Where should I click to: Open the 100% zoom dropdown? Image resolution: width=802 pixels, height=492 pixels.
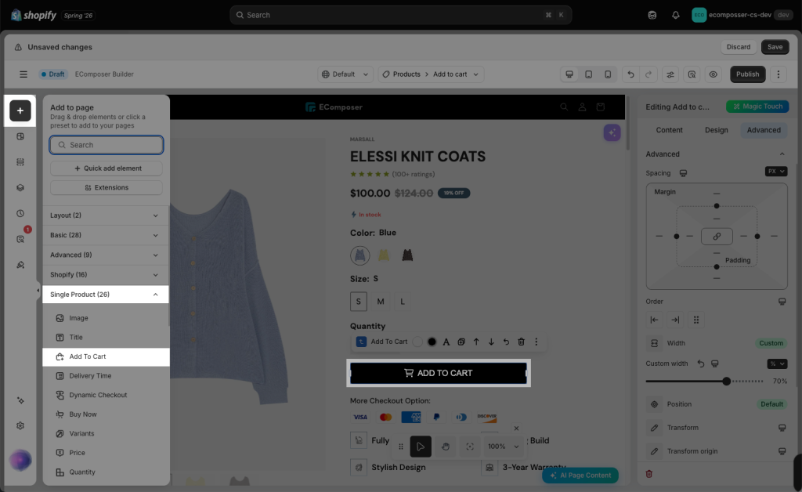tap(504, 447)
